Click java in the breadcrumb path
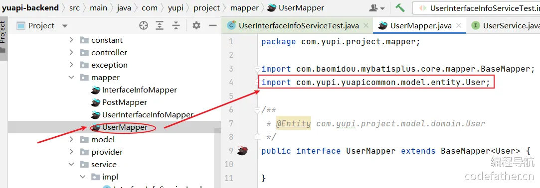 124,8
